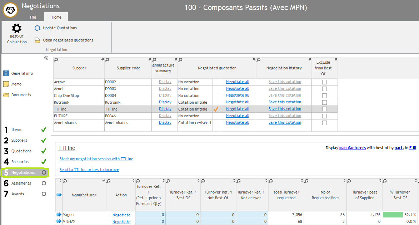
Task: Expand the Manufacturer column dropdown arrow
Action: (x=104, y=181)
